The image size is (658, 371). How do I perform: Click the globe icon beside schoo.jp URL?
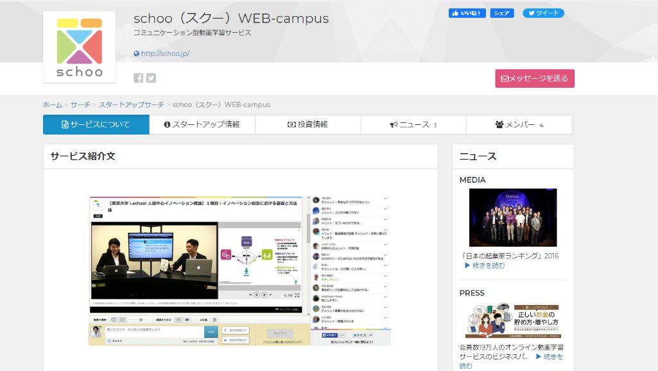(136, 54)
